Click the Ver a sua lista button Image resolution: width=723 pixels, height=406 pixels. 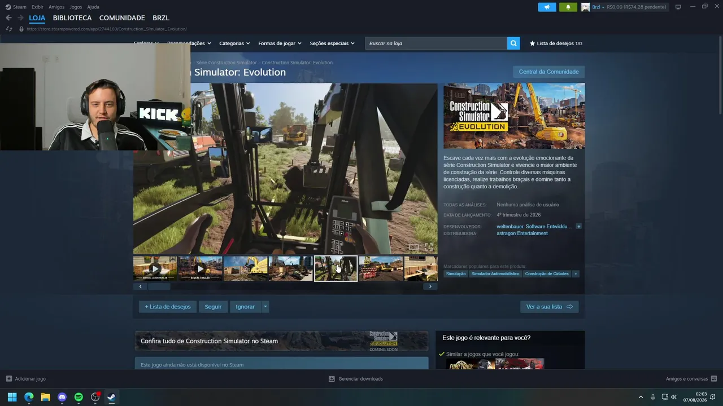point(549,307)
